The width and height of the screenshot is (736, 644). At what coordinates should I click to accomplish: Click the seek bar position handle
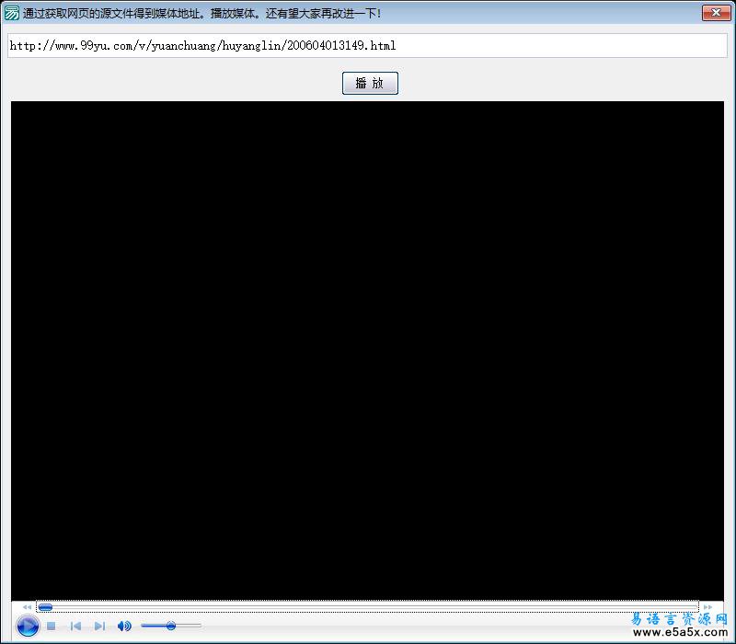click(45, 607)
